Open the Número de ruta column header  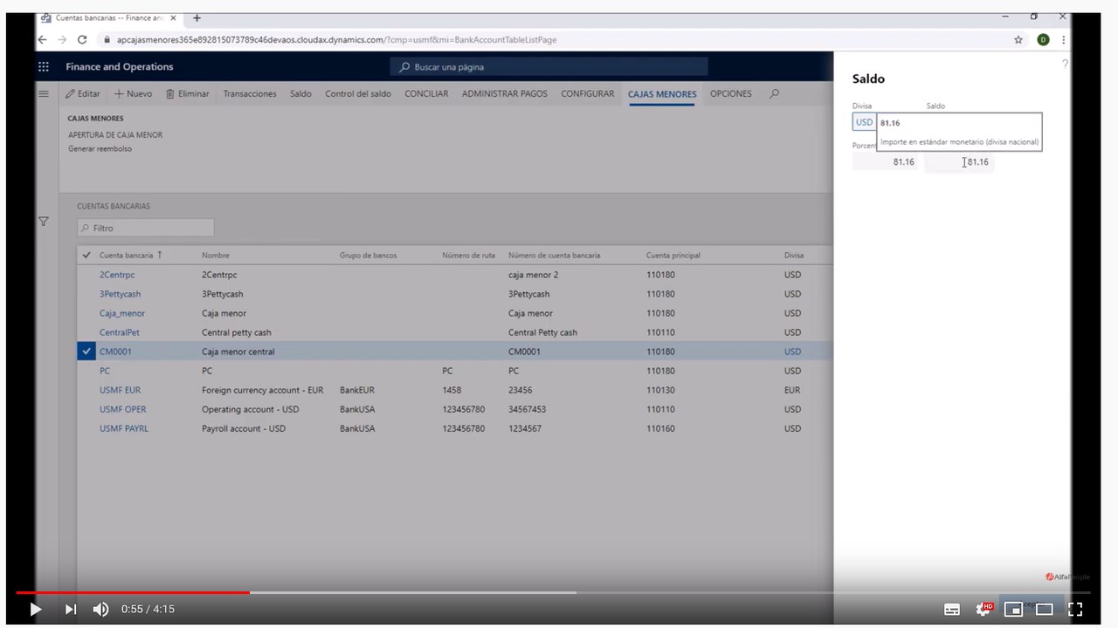tap(468, 256)
